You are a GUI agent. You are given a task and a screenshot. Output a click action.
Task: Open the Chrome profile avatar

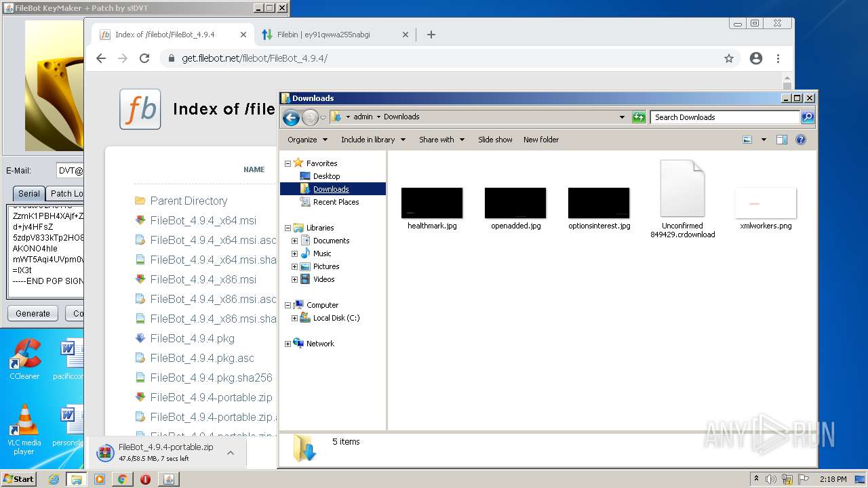click(756, 58)
